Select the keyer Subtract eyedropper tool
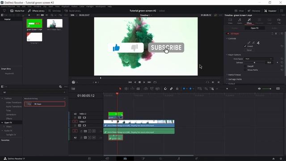The image size is (286, 161). point(253,43)
